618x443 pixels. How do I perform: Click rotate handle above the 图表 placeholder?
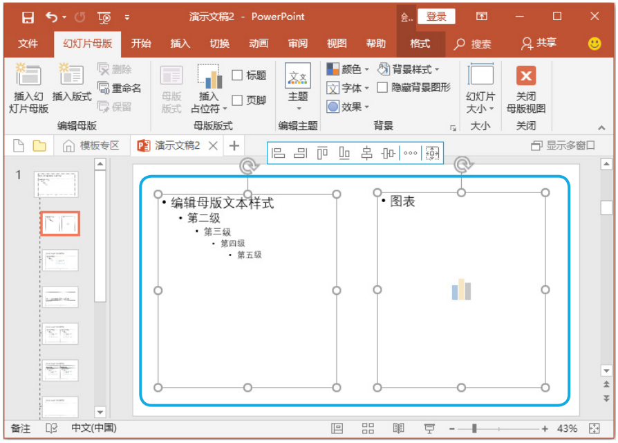(x=462, y=165)
